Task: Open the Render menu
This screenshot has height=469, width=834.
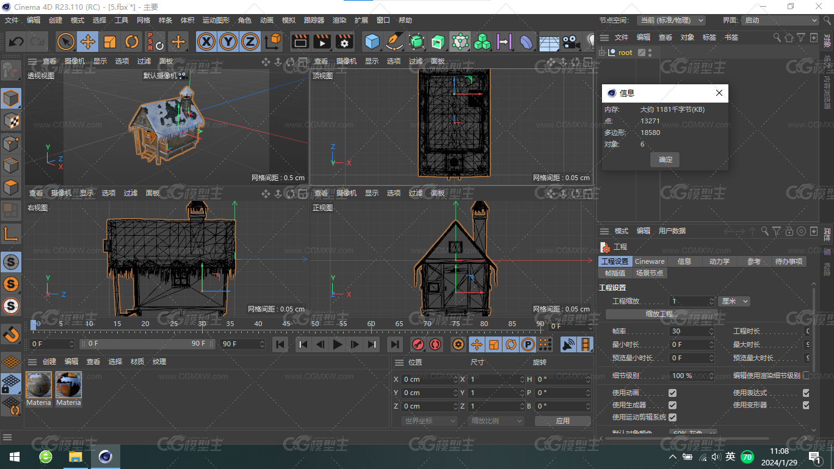Action: coord(339,20)
